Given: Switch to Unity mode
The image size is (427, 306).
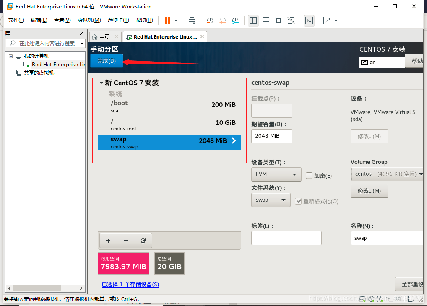Looking at the screenshot, I should pos(291,21).
